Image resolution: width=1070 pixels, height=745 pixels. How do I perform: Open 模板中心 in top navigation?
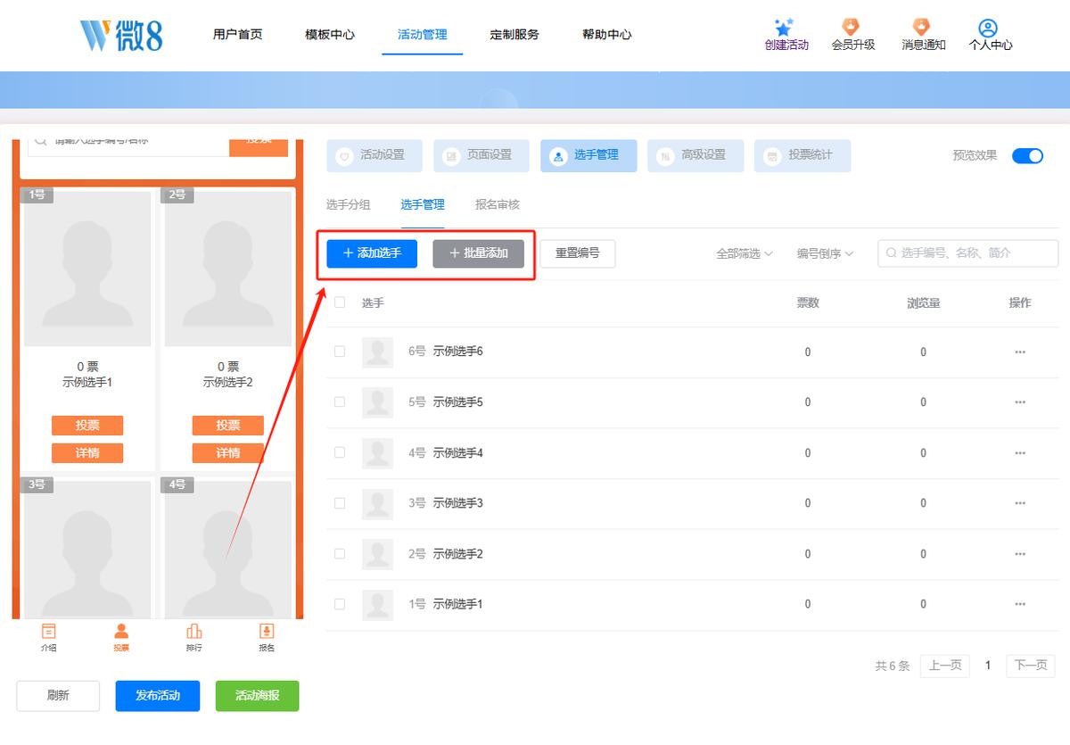tap(330, 35)
